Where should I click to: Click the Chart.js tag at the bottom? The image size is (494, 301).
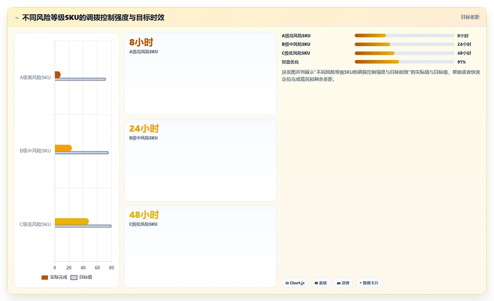tap(295, 283)
